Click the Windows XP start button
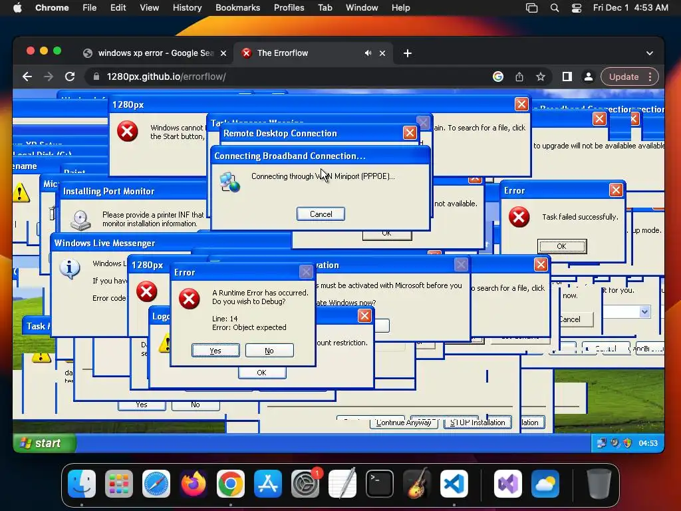681x511 pixels. click(x=45, y=443)
